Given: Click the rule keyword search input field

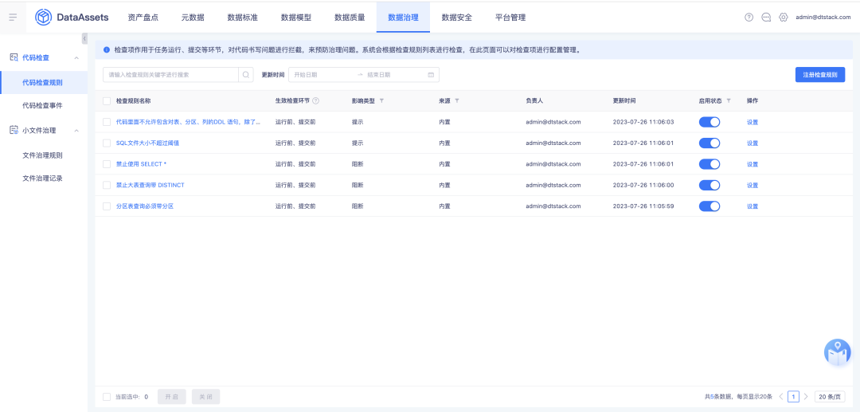Looking at the screenshot, I should click(171, 75).
